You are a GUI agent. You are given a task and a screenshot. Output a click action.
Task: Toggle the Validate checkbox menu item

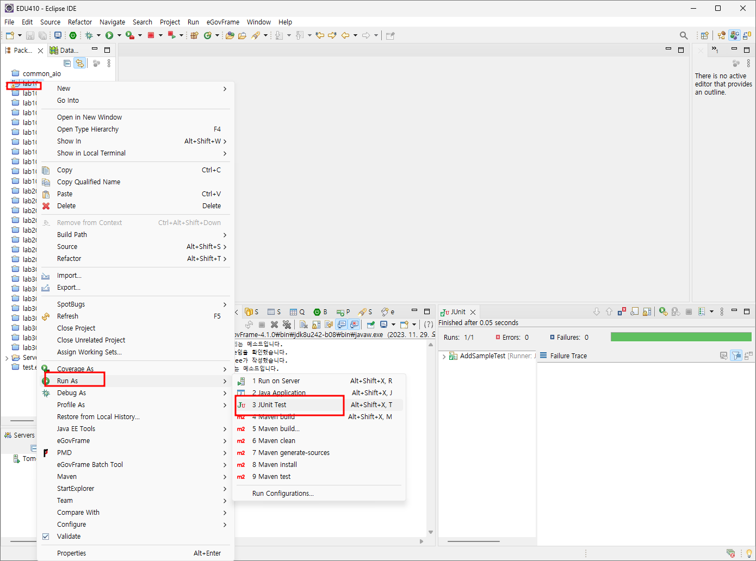(x=46, y=537)
